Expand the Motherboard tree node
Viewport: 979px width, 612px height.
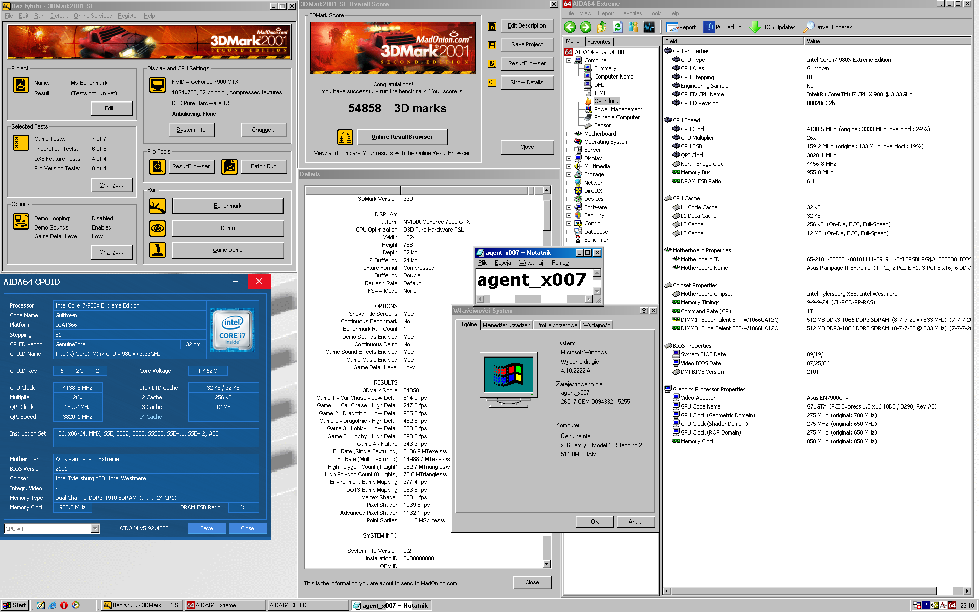pyautogui.click(x=569, y=134)
